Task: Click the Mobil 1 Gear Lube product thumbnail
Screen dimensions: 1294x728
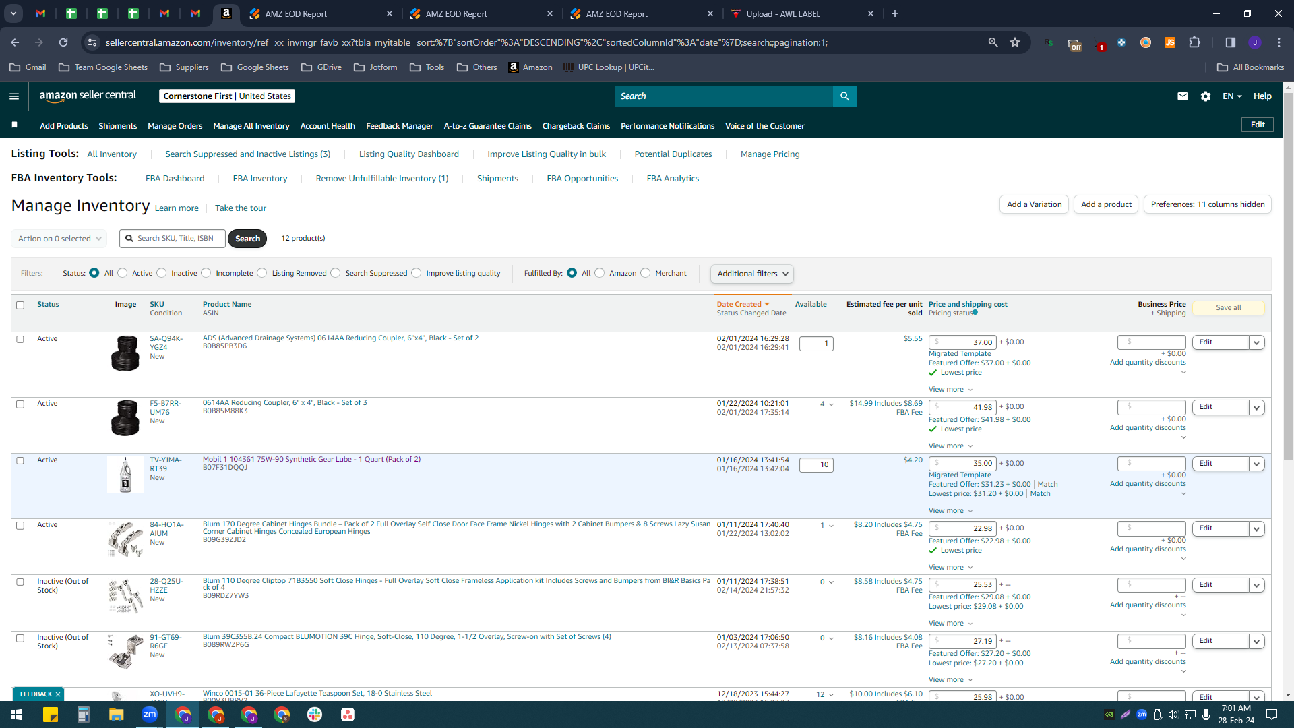Action: pyautogui.click(x=125, y=475)
